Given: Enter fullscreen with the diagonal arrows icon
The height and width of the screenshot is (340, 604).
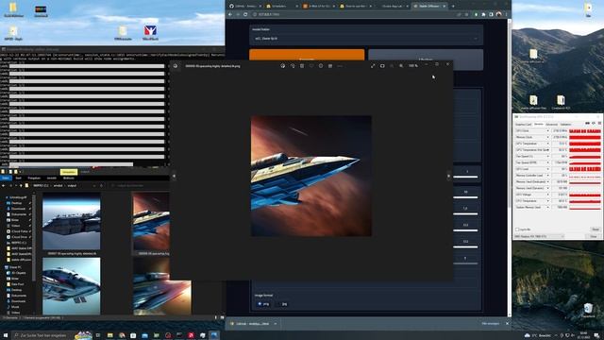Looking at the screenshot, I should click(373, 66).
